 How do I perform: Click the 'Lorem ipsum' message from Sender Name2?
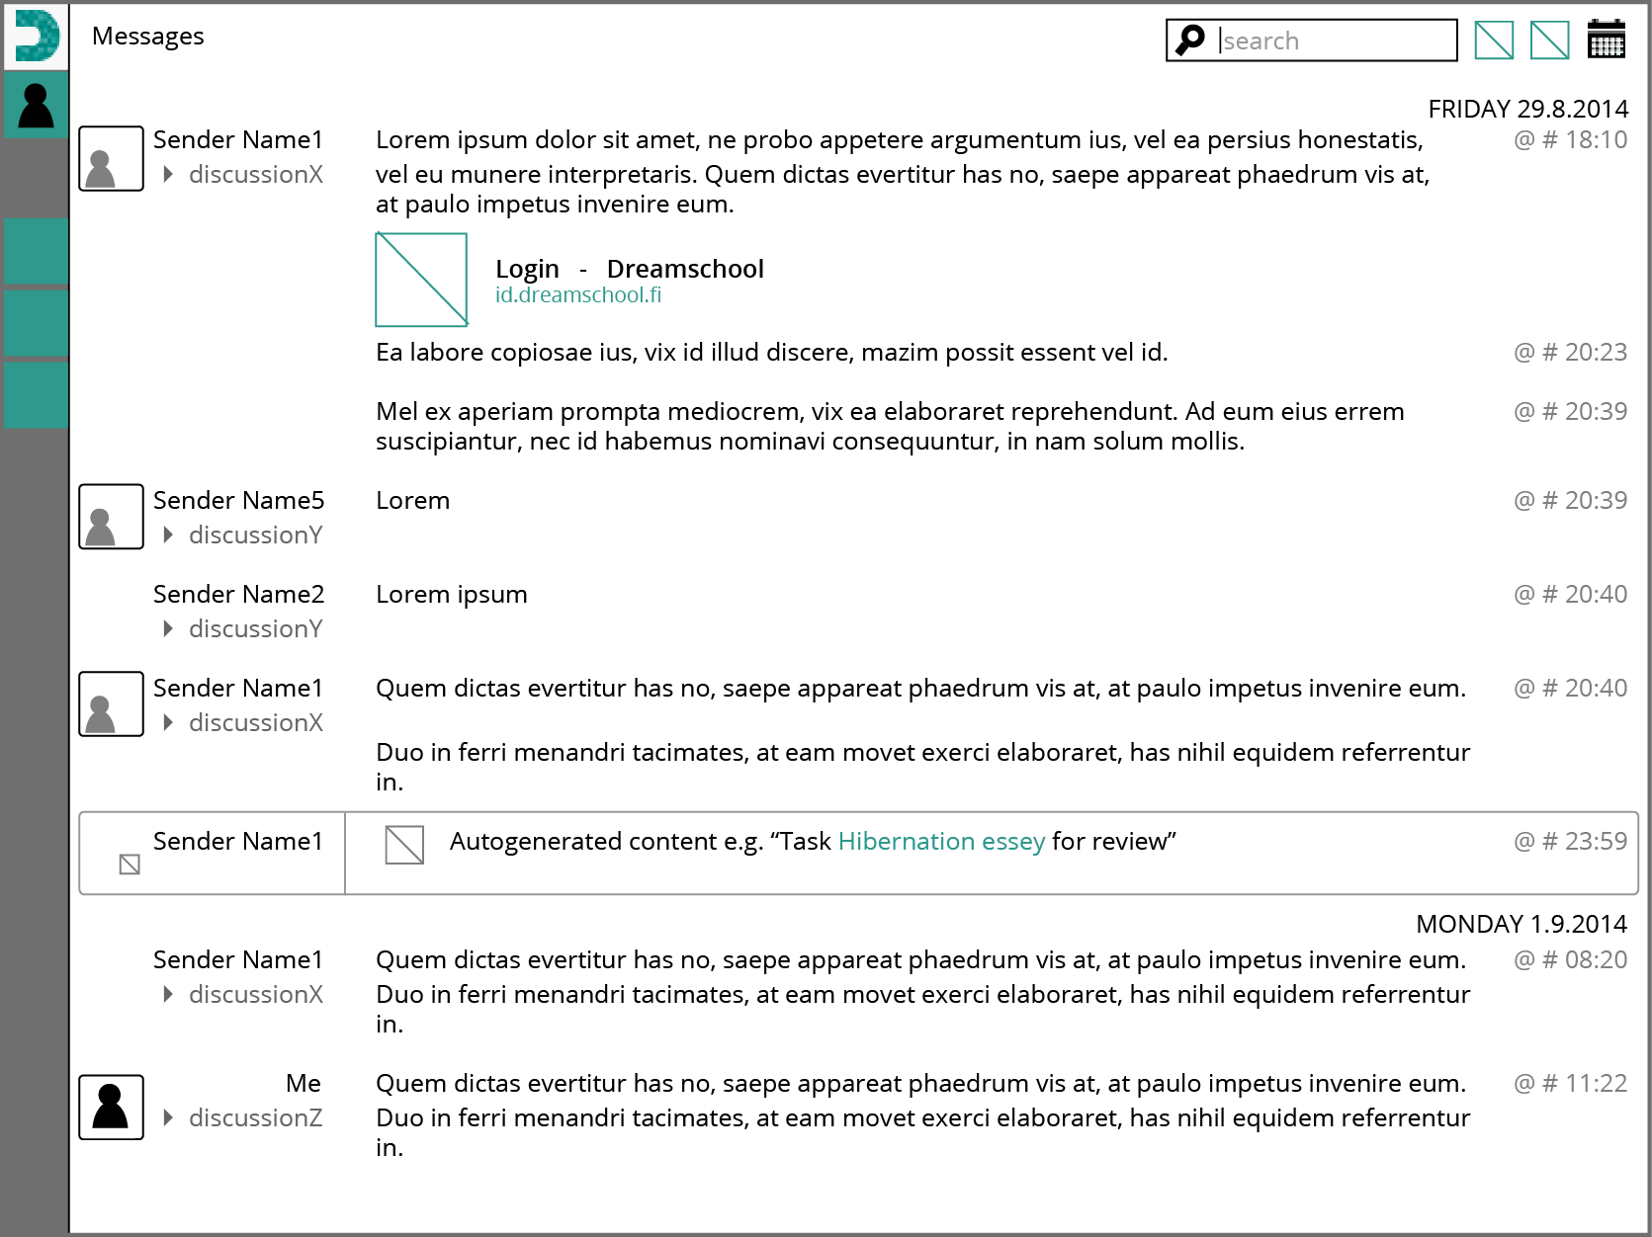click(x=452, y=594)
